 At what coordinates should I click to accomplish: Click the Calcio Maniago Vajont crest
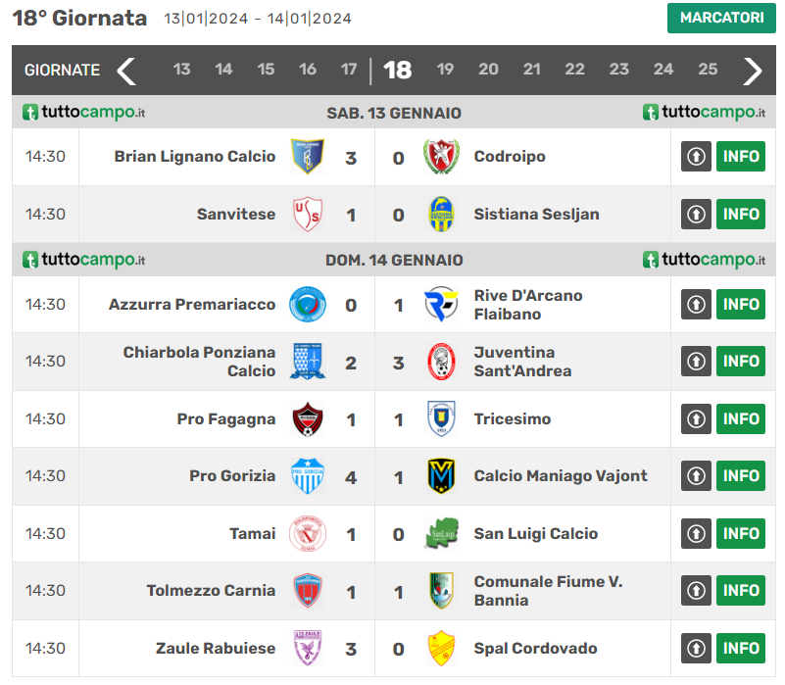point(440,476)
